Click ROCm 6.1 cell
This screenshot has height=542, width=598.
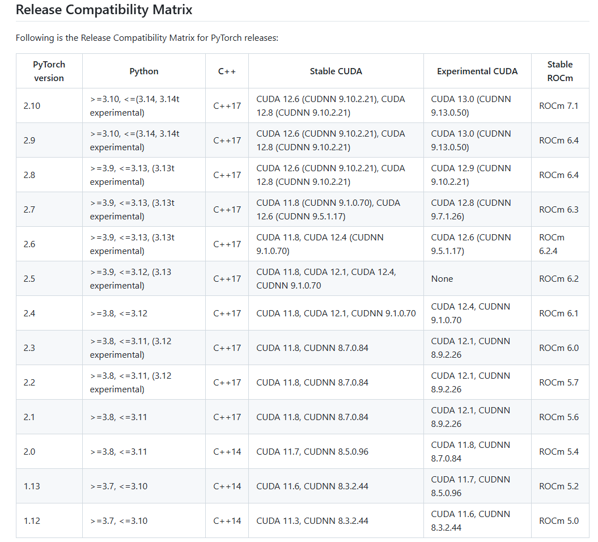560,313
